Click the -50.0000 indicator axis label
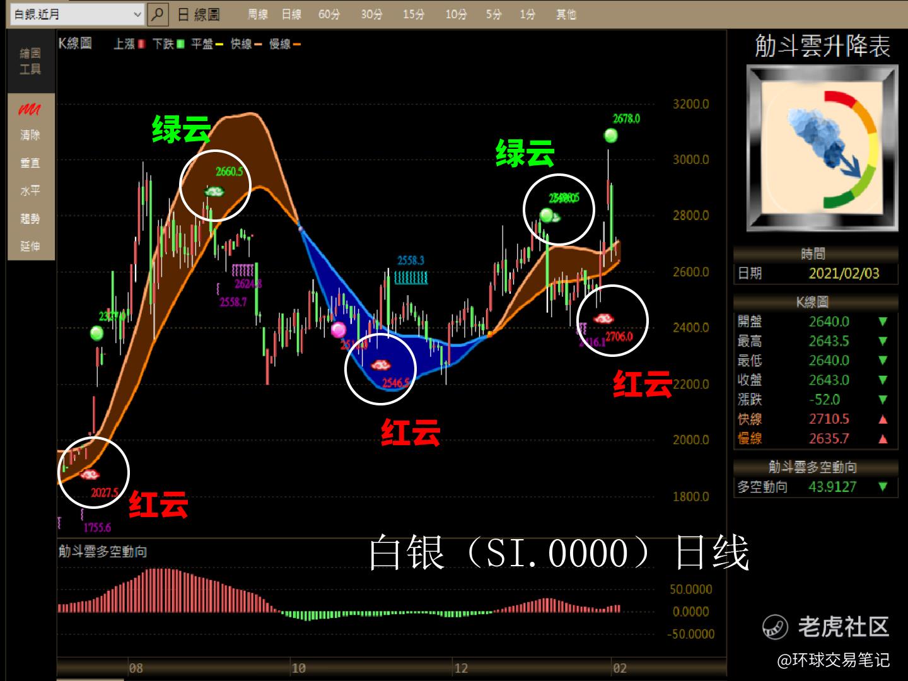Image resolution: width=908 pixels, height=681 pixels. [x=691, y=634]
